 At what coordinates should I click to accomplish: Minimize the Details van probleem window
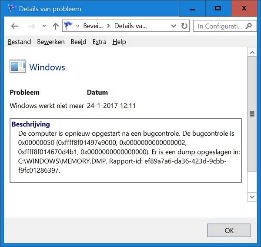click(192, 8)
